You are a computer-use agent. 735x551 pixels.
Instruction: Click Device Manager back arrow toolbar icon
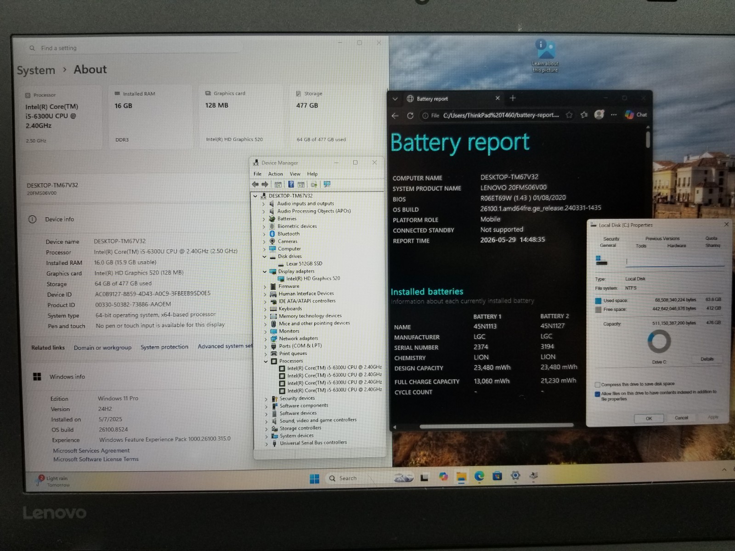255,184
